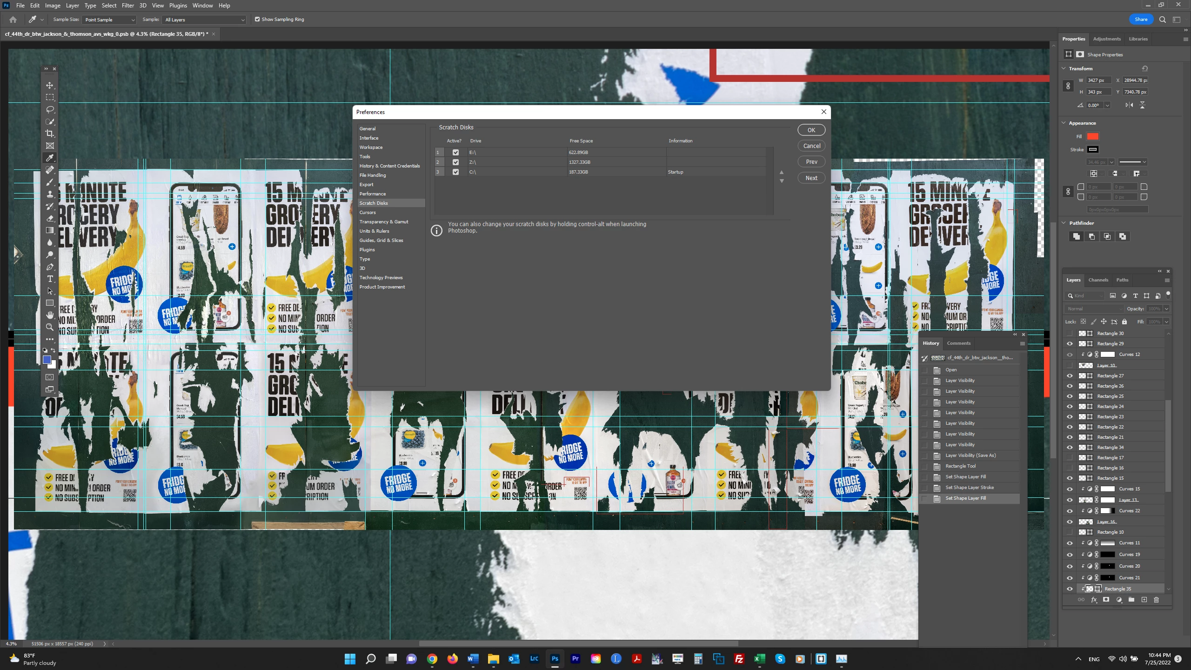Select the Crop tool
1191x670 pixels.
click(50, 134)
